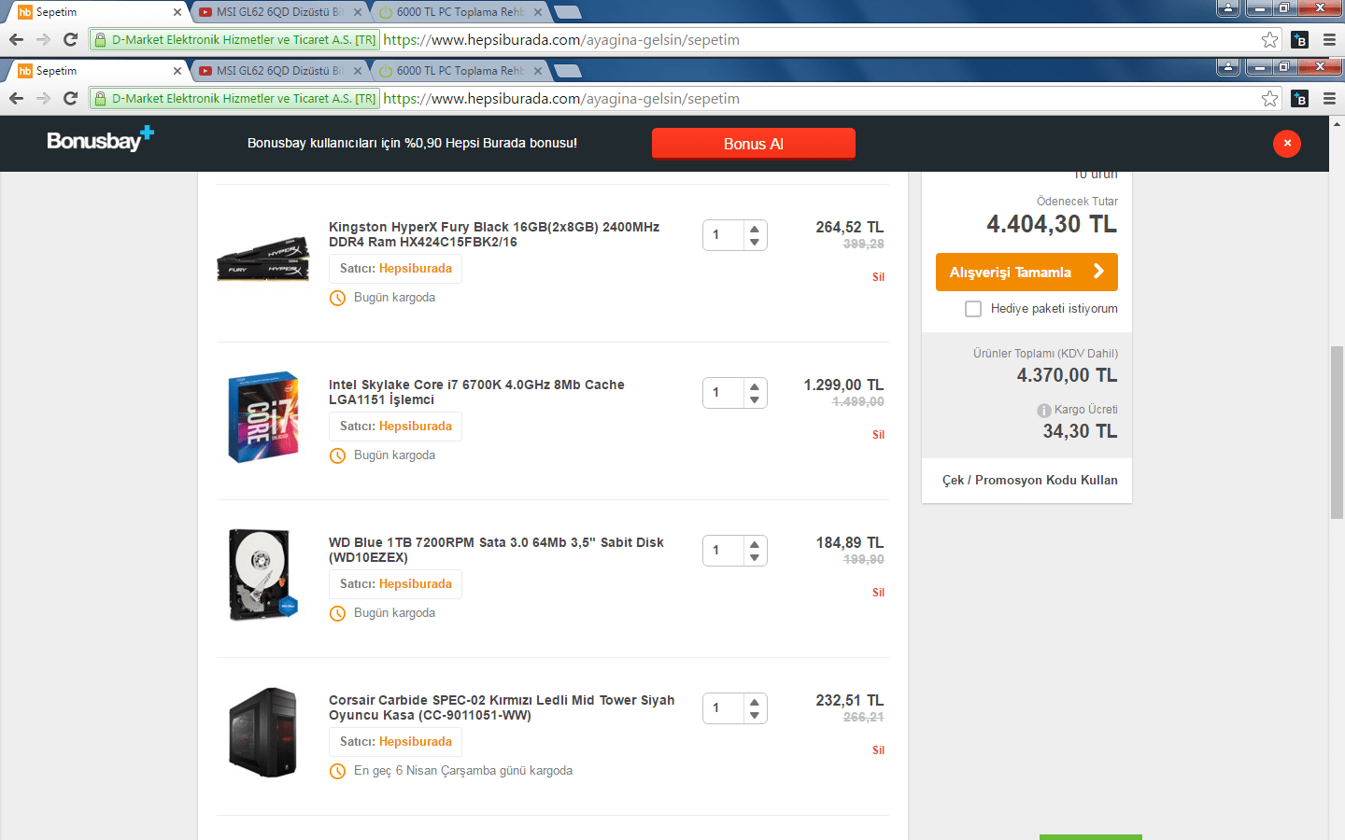
Task: Close the Sepetim tab in the front window
Action: click(x=177, y=71)
